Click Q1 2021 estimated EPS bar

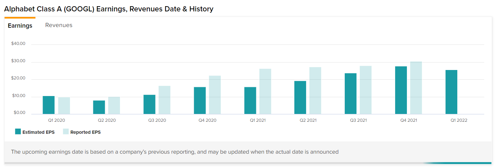click(250, 101)
